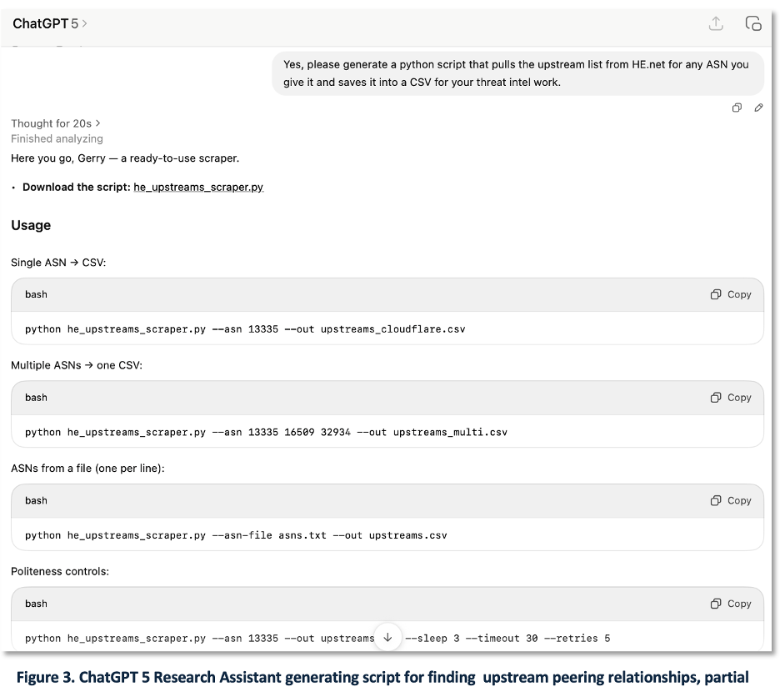Click the asn-file command code text
Viewport: 780px width, 687px height.
click(x=236, y=535)
